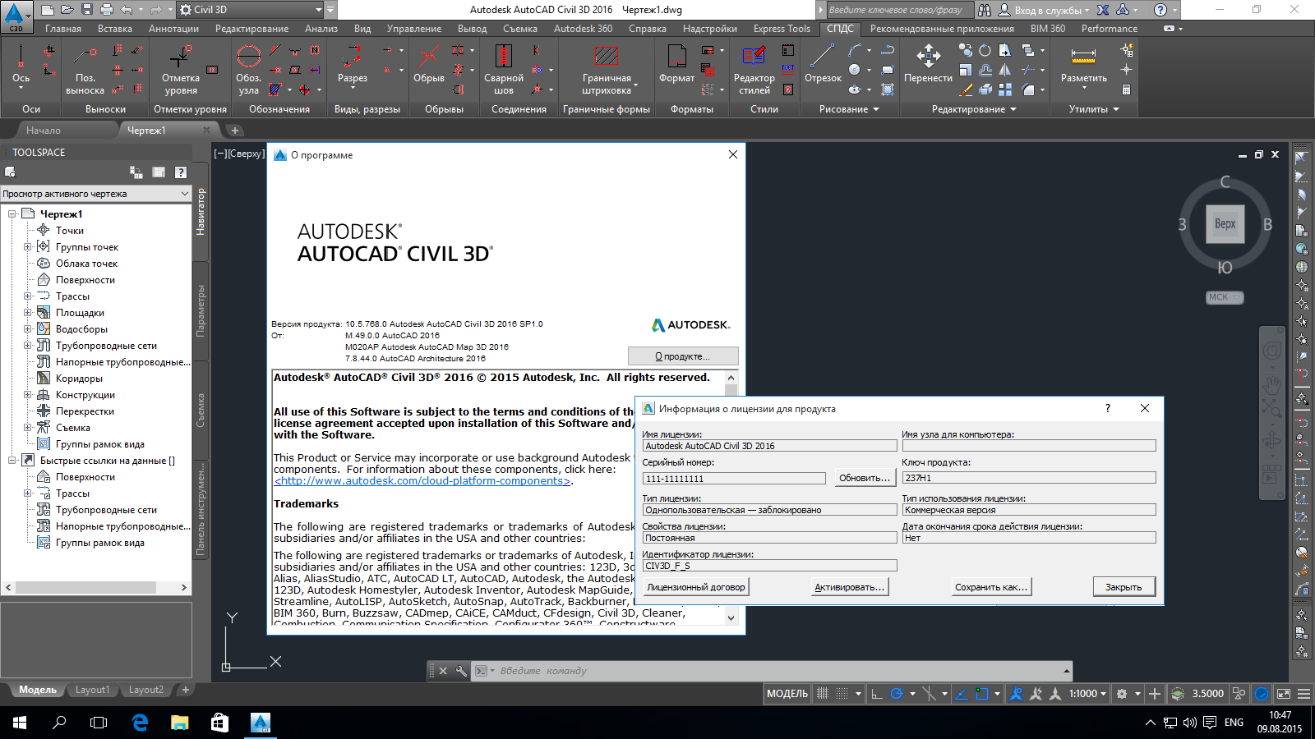
Task: Click the About dialog vertical scrollbar
Action: coord(731,498)
